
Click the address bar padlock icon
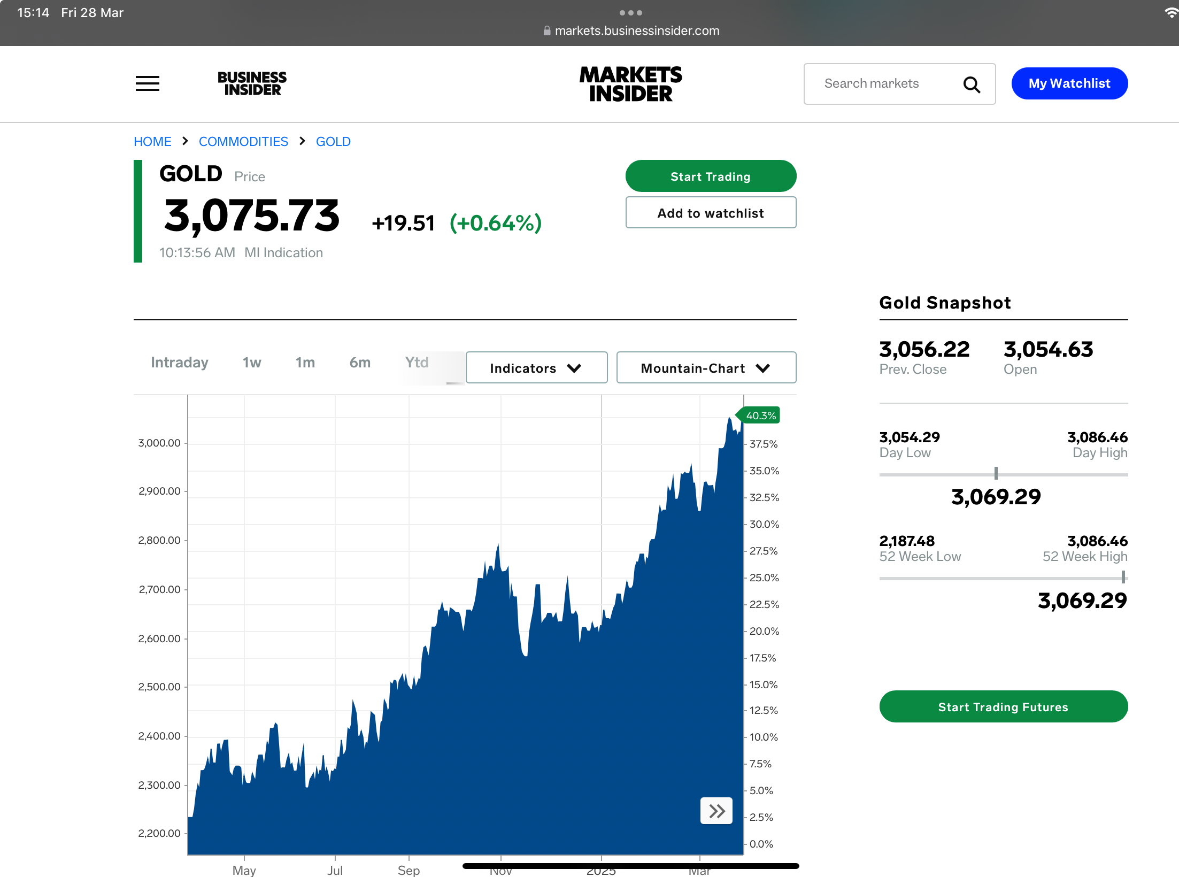tap(546, 31)
